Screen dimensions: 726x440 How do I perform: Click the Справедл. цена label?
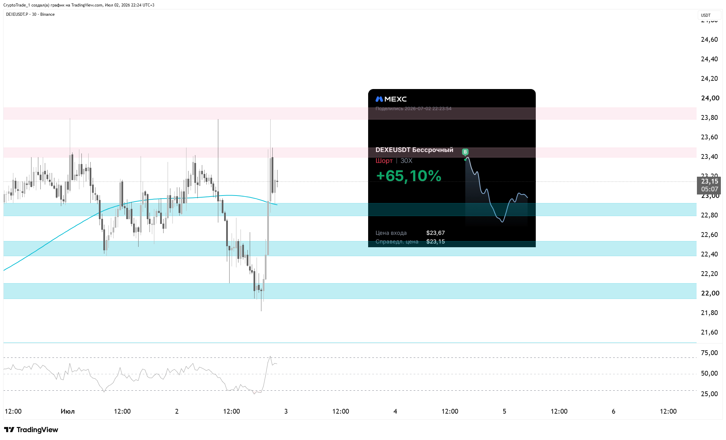click(x=397, y=241)
